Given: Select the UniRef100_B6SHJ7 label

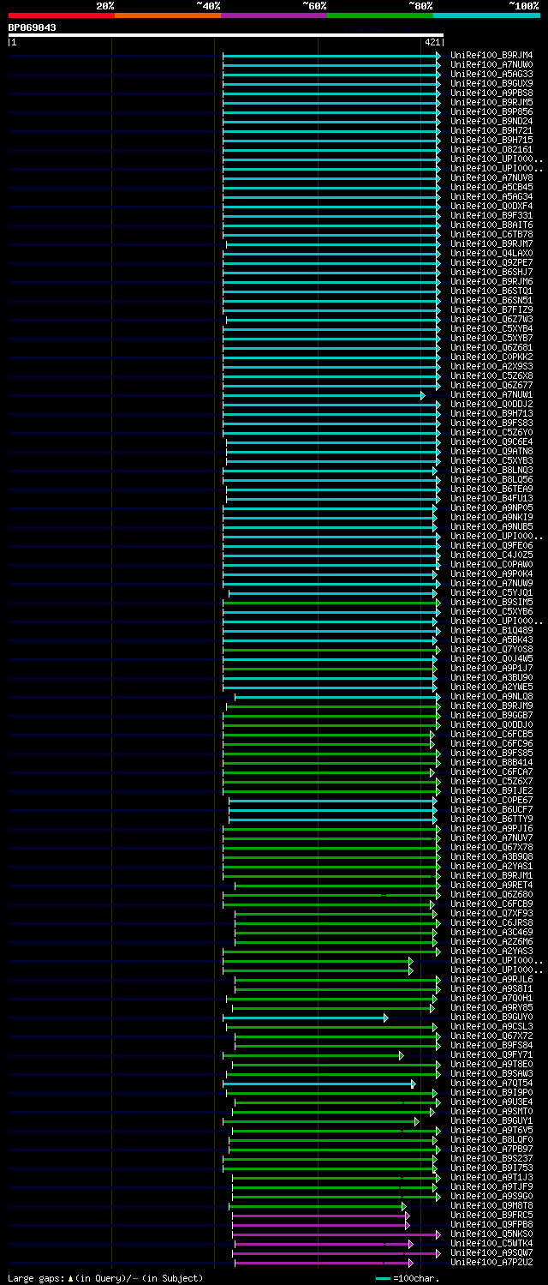Looking at the screenshot, I should click(491, 272).
